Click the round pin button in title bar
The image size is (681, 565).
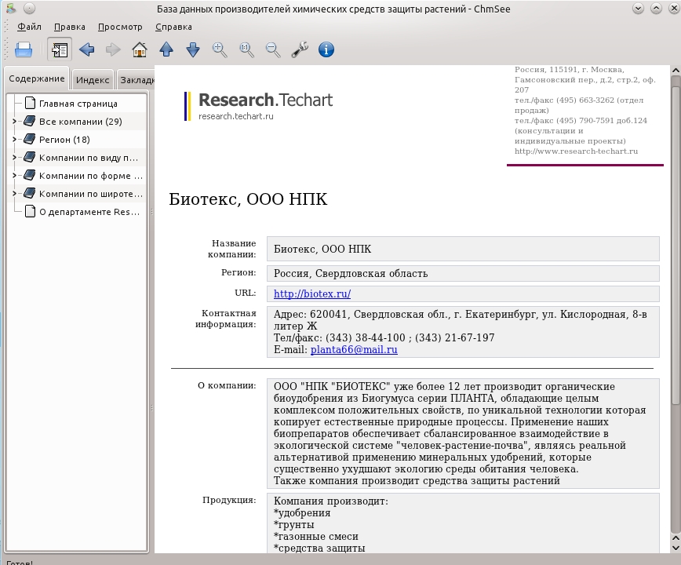click(x=29, y=9)
